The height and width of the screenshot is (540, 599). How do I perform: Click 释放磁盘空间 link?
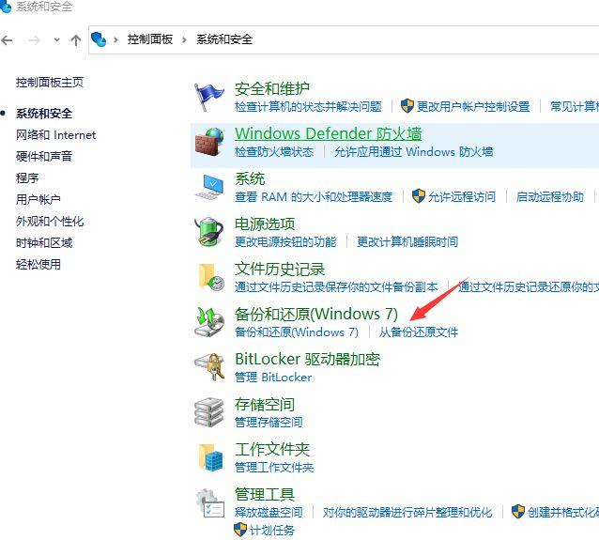(x=269, y=512)
